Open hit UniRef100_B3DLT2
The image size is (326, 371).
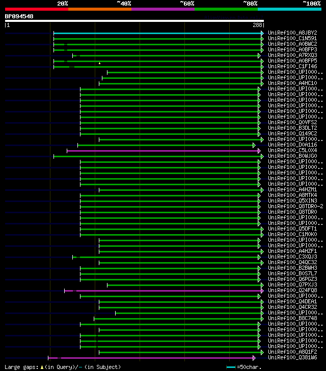click(292, 128)
